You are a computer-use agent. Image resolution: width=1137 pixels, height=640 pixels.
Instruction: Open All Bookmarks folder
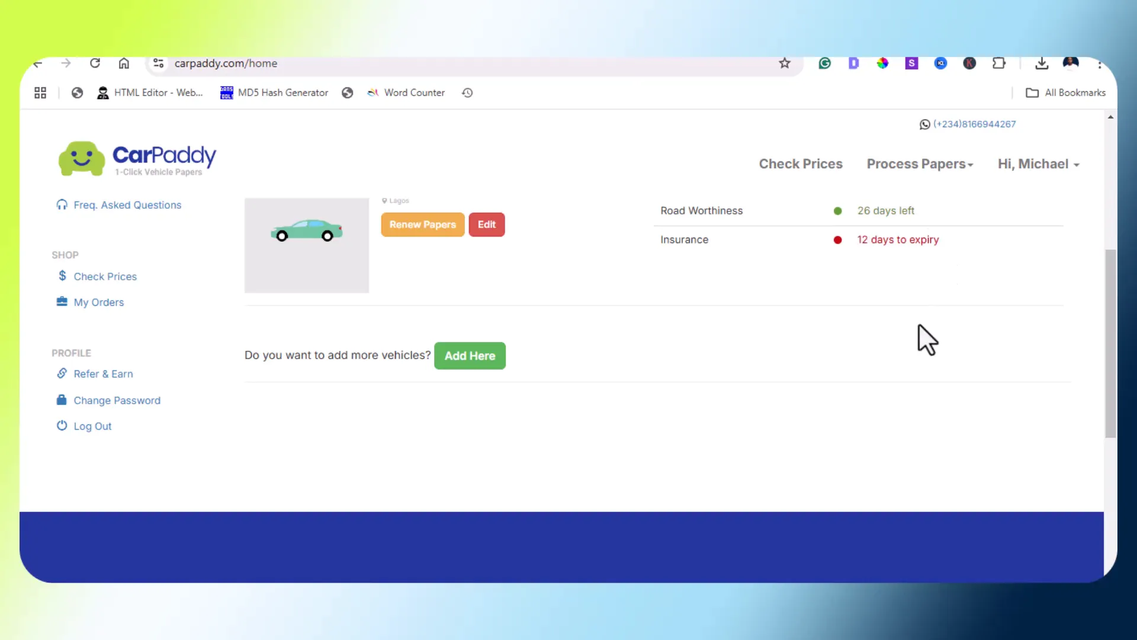point(1066,93)
